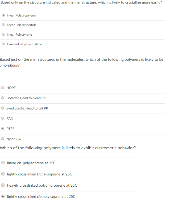Select lightly crosslinked cis-polyisoprene at 25C
The image size is (170, 201).
pos(3,196)
